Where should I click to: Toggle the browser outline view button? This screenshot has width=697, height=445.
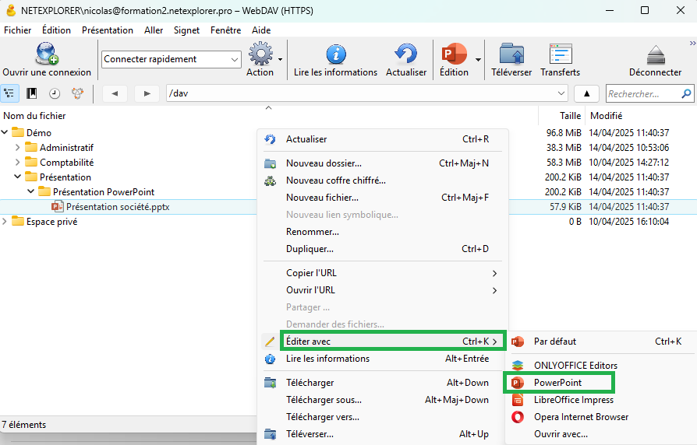10,93
